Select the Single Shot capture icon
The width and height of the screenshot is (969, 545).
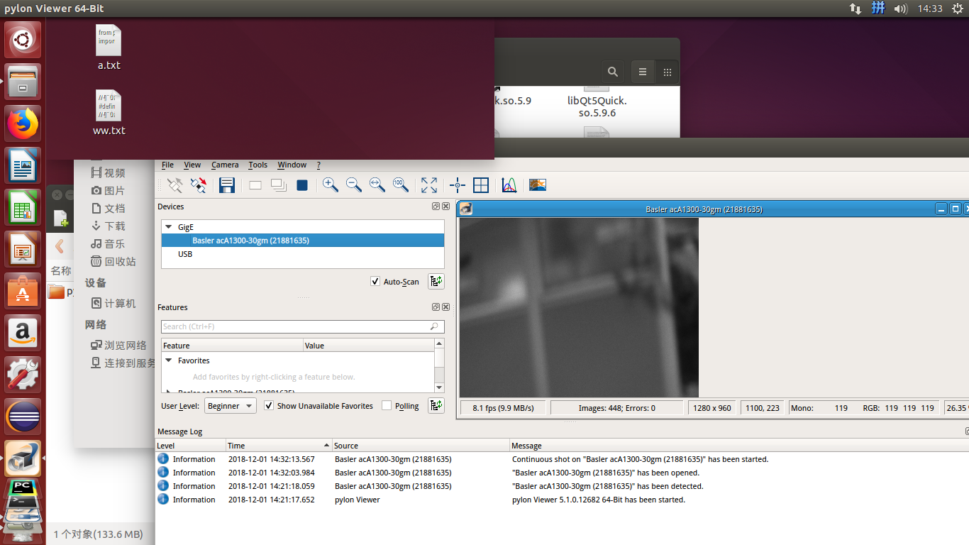tap(255, 185)
